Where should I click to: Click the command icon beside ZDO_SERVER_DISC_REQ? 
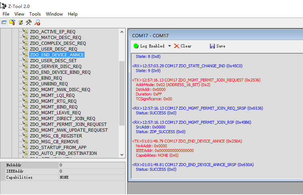pyautogui.click(x=25, y=66)
